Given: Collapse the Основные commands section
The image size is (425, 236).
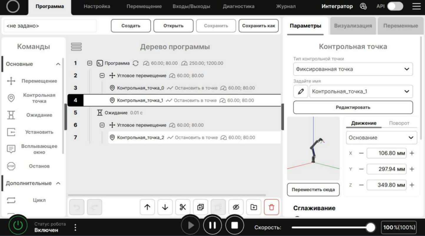Looking at the screenshot, I should click(58, 64).
